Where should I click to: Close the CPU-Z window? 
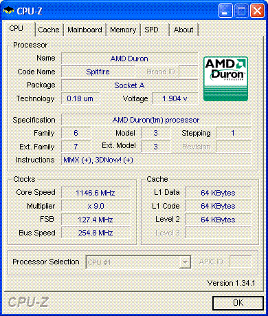[258, 11]
